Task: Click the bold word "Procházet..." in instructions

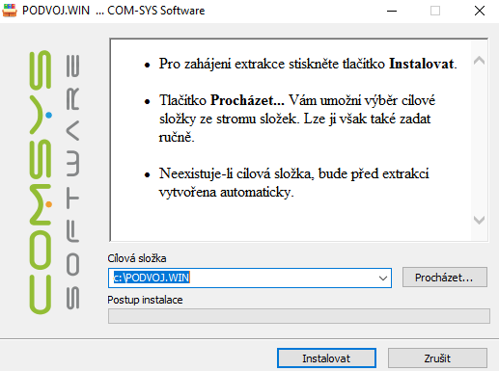Action: [247, 100]
